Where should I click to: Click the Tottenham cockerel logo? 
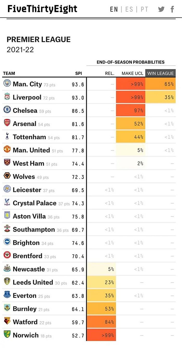(7, 136)
